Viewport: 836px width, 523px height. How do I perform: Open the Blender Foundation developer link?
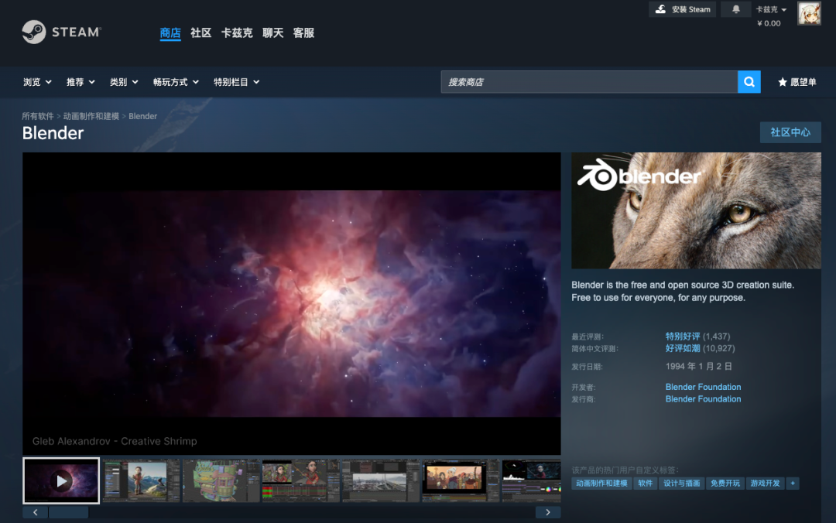(703, 387)
